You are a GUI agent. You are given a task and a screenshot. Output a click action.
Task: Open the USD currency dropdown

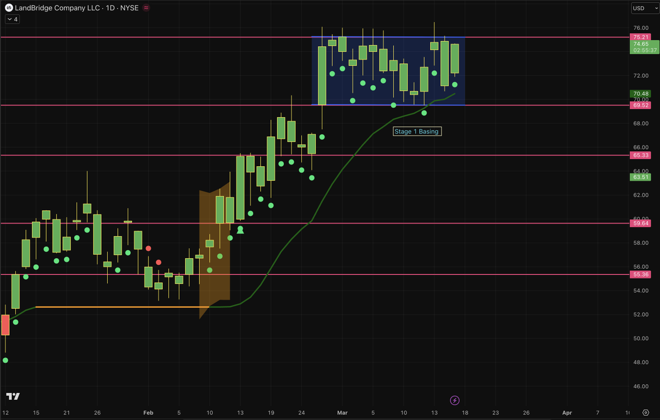point(645,8)
